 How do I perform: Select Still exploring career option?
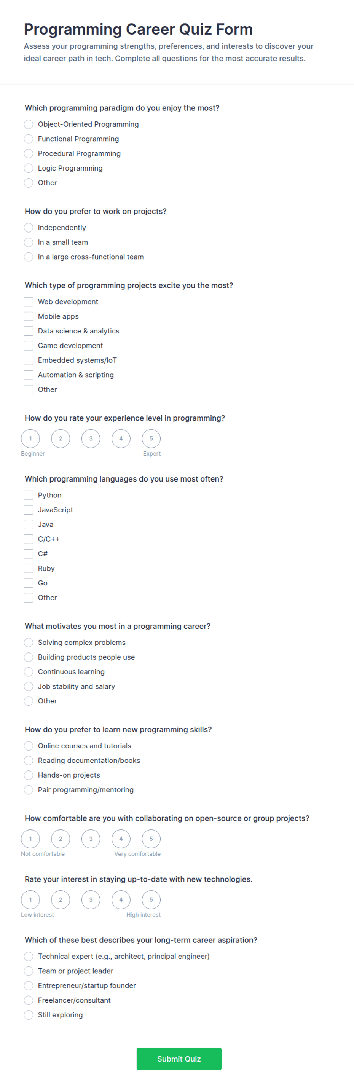point(28,1015)
